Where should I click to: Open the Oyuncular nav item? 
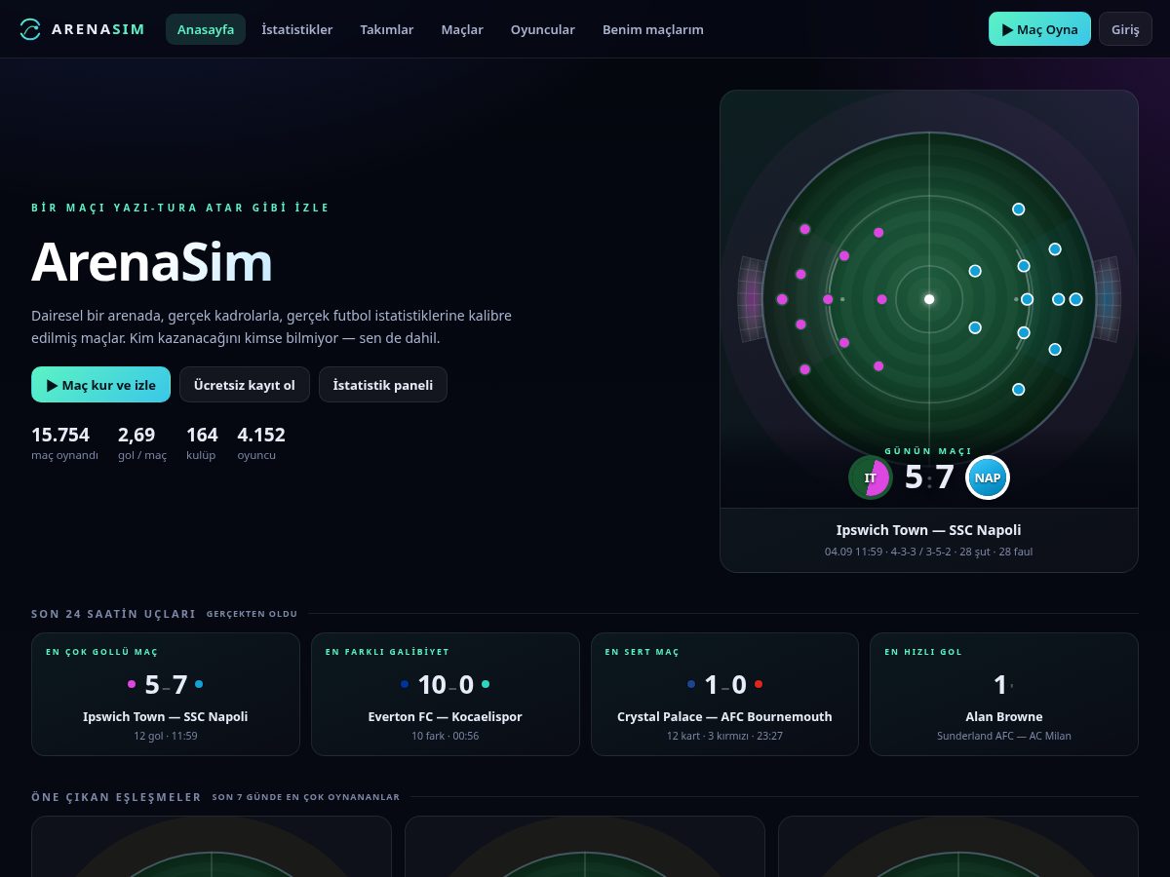click(x=543, y=29)
